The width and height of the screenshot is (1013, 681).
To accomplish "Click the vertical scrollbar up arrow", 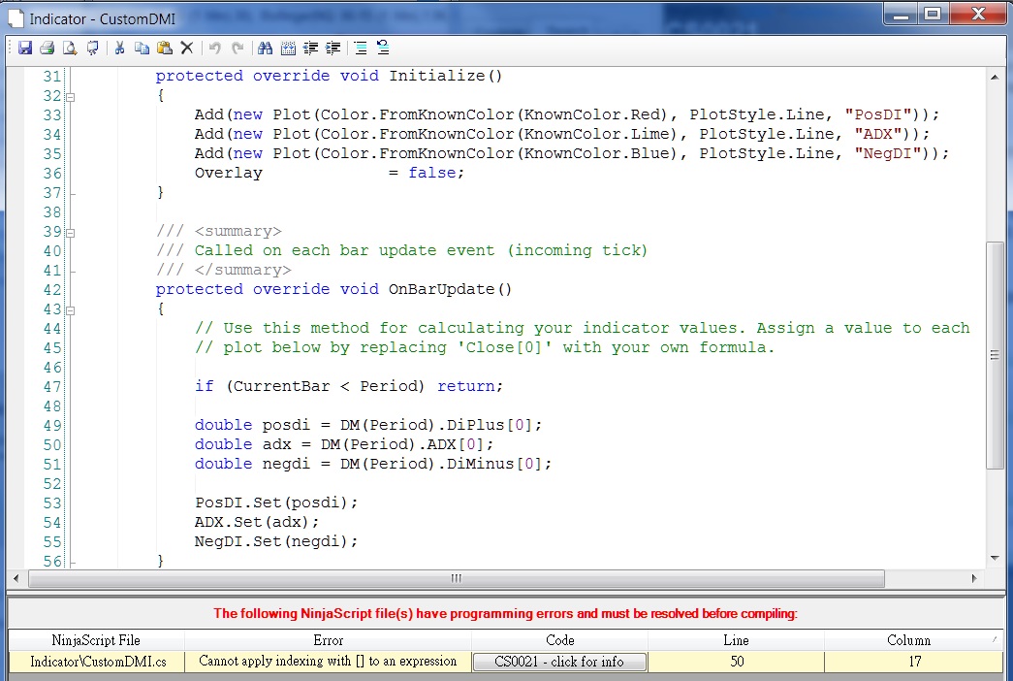I will point(995,77).
